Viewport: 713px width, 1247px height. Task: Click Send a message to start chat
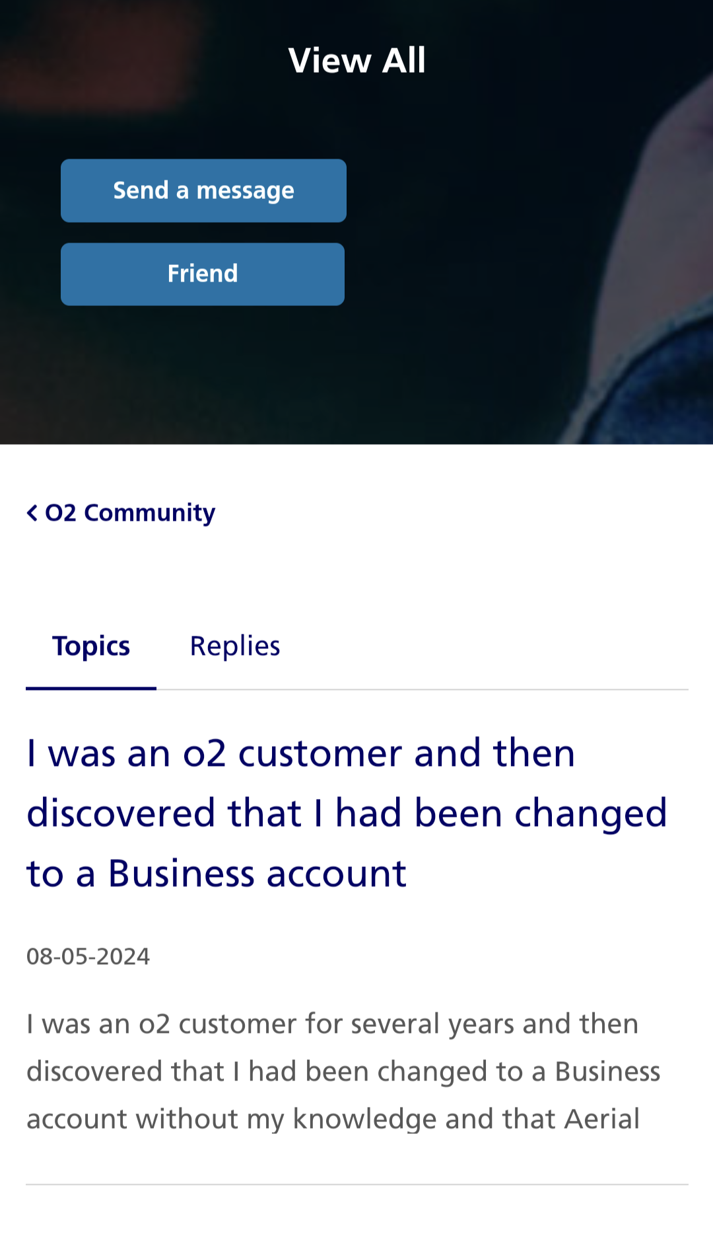pyautogui.click(x=203, y=190)
